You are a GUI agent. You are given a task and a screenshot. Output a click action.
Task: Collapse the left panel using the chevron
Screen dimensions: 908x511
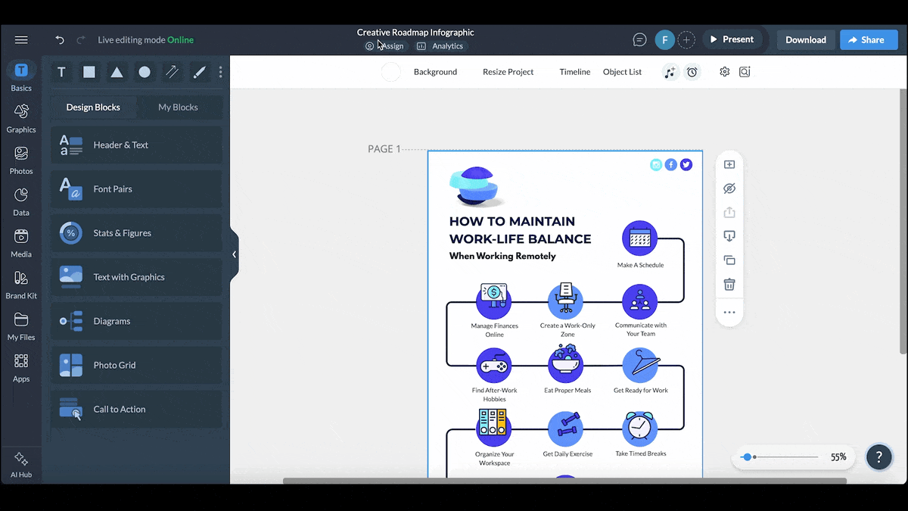click(235, 254)
